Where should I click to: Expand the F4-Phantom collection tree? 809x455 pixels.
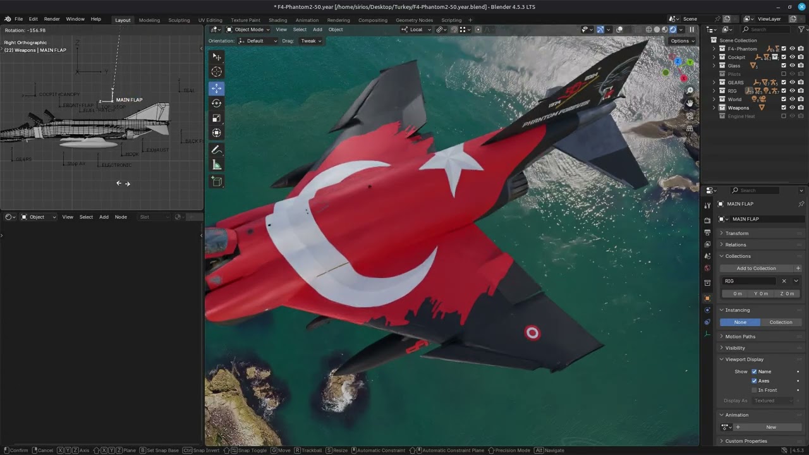(x=715, y=49)
